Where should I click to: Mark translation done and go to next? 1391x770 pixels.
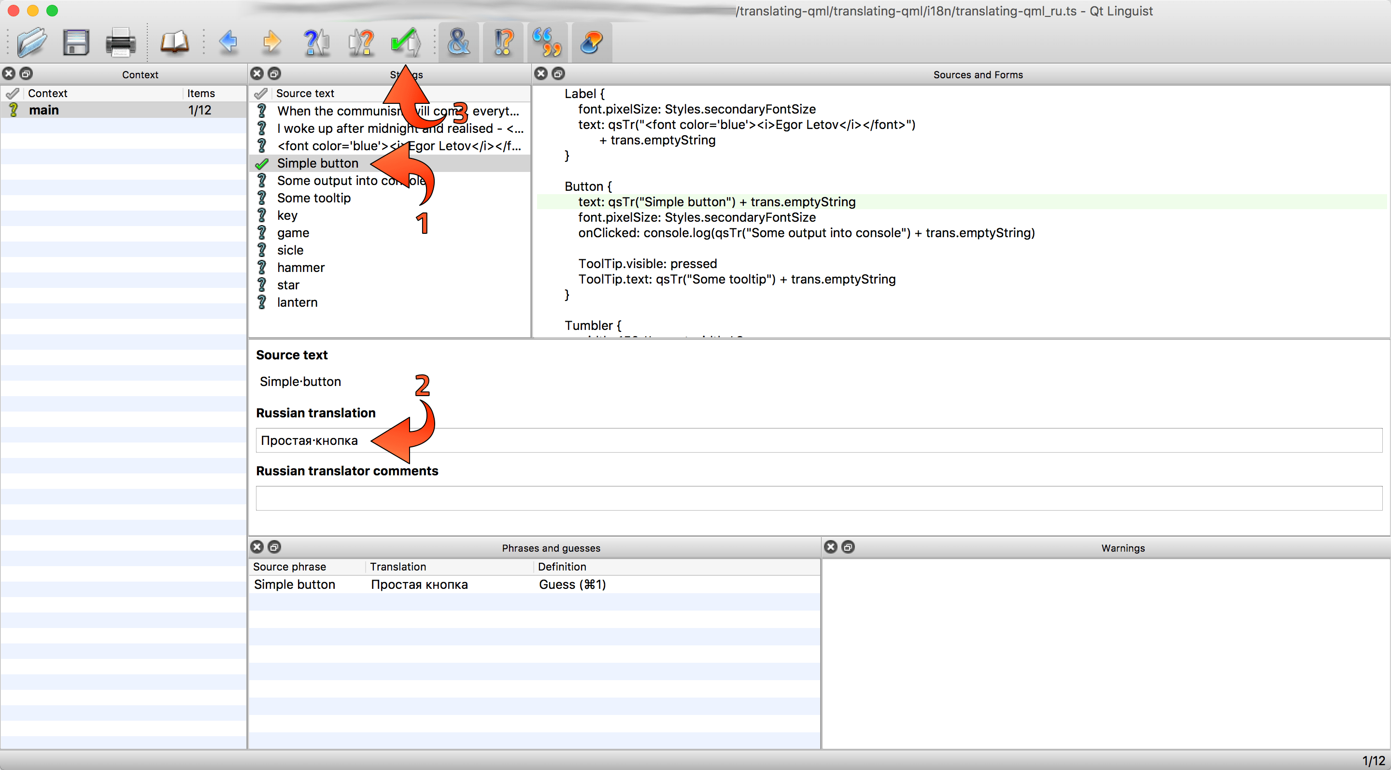(405, 42)
